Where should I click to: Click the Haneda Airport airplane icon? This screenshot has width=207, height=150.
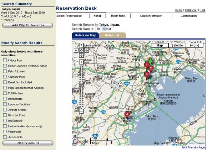tap(155, 99)
